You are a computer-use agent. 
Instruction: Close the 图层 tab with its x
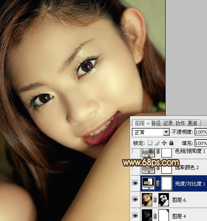click(148, 124)
